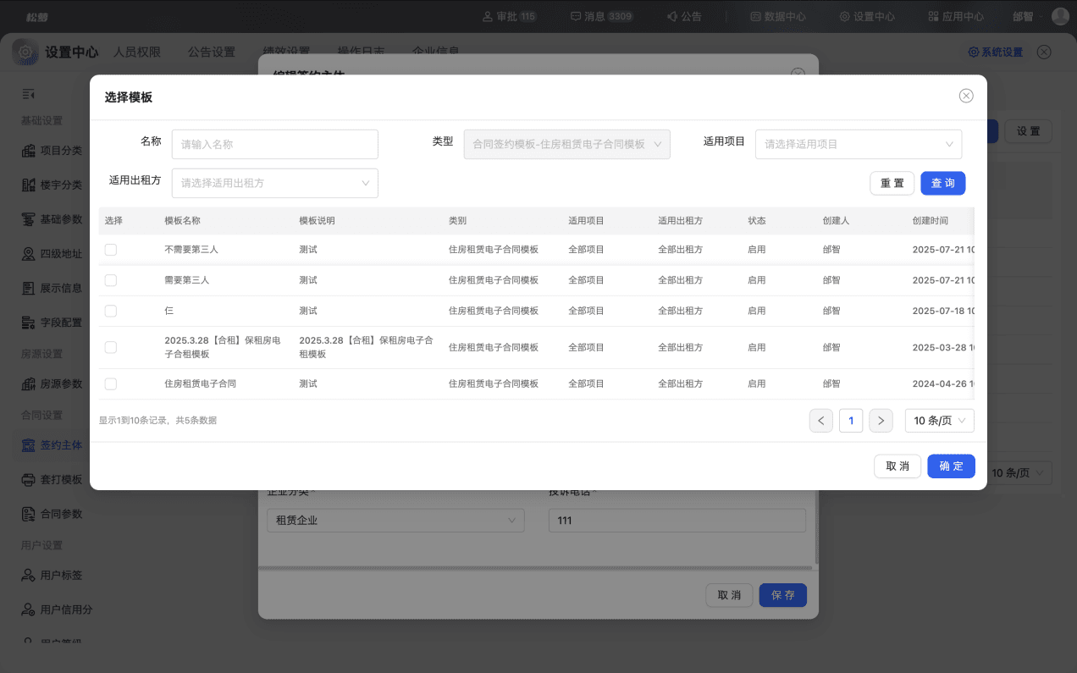
Task: Open 用户标签 in the sidebar
Action: [x=52, y=575]
